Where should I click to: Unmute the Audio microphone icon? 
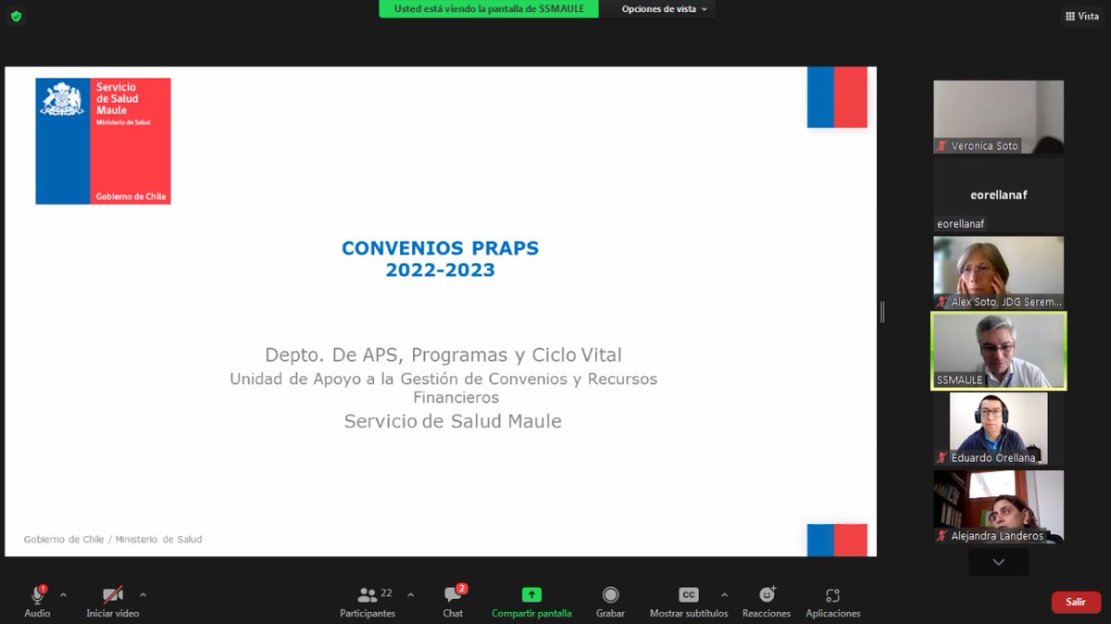(x=38, y=594)
